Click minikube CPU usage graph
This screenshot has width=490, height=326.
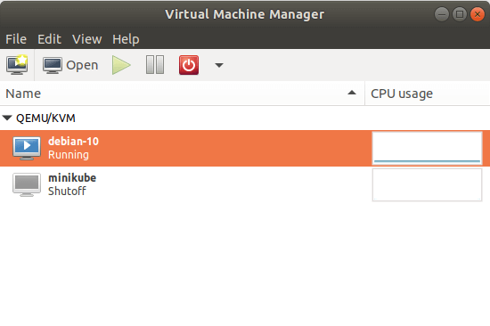tap(427, 184)
